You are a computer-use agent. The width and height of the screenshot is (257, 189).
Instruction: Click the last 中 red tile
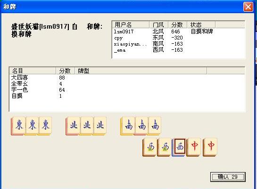tap(210, 147)
